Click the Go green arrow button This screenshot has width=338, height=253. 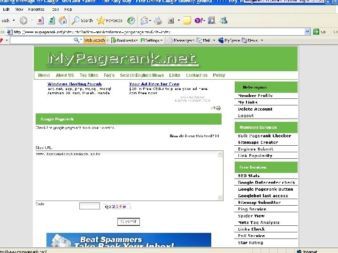316,32
